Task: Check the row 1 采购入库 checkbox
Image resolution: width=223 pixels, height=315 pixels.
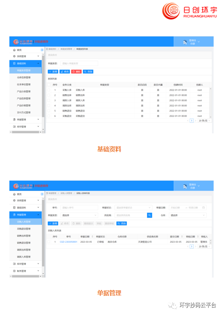Action: [x=49, y=90]
